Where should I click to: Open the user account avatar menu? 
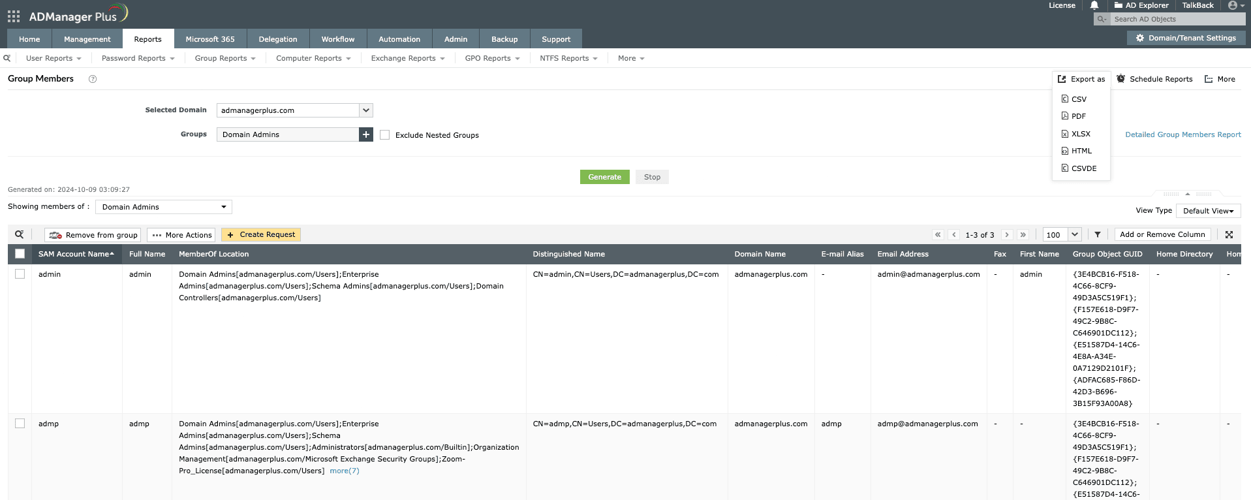point(1236,5)
